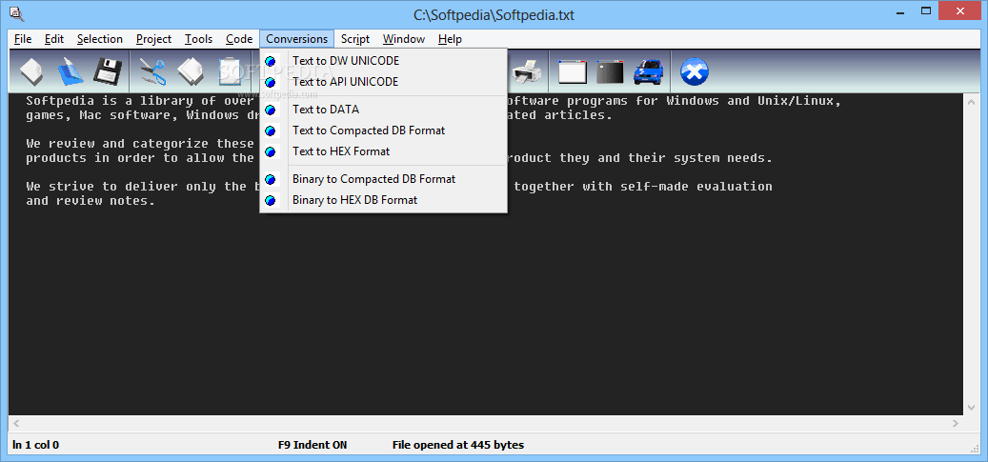988x462 pixels.
Task: Minimize the editor window
Action: [901, 11]
